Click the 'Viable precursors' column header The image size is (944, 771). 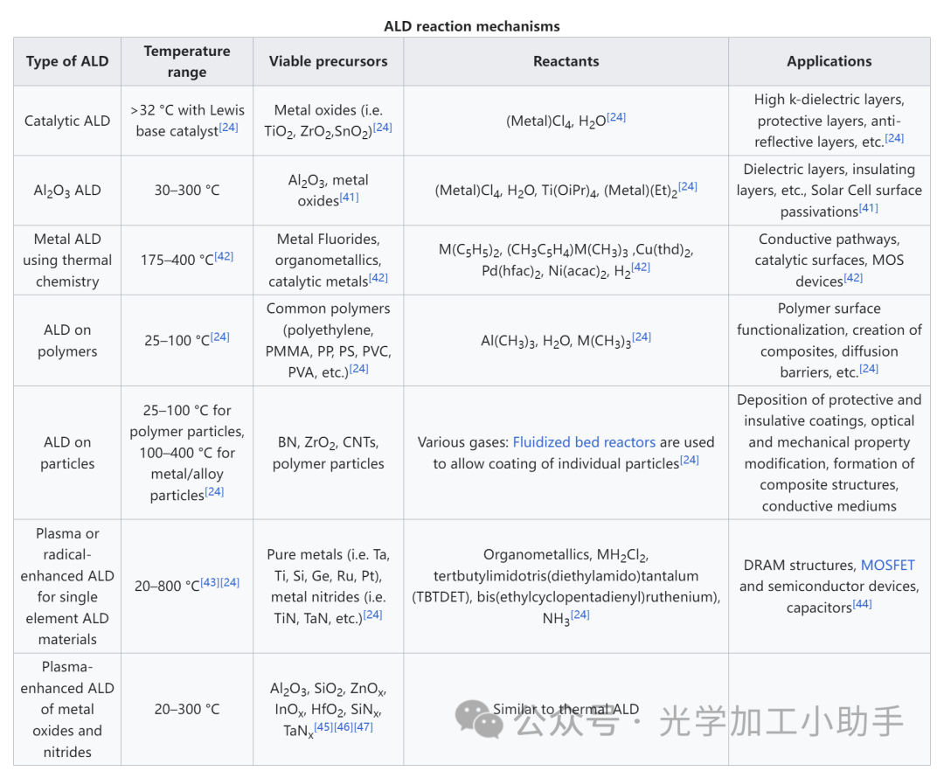click(x=328, y=61)
